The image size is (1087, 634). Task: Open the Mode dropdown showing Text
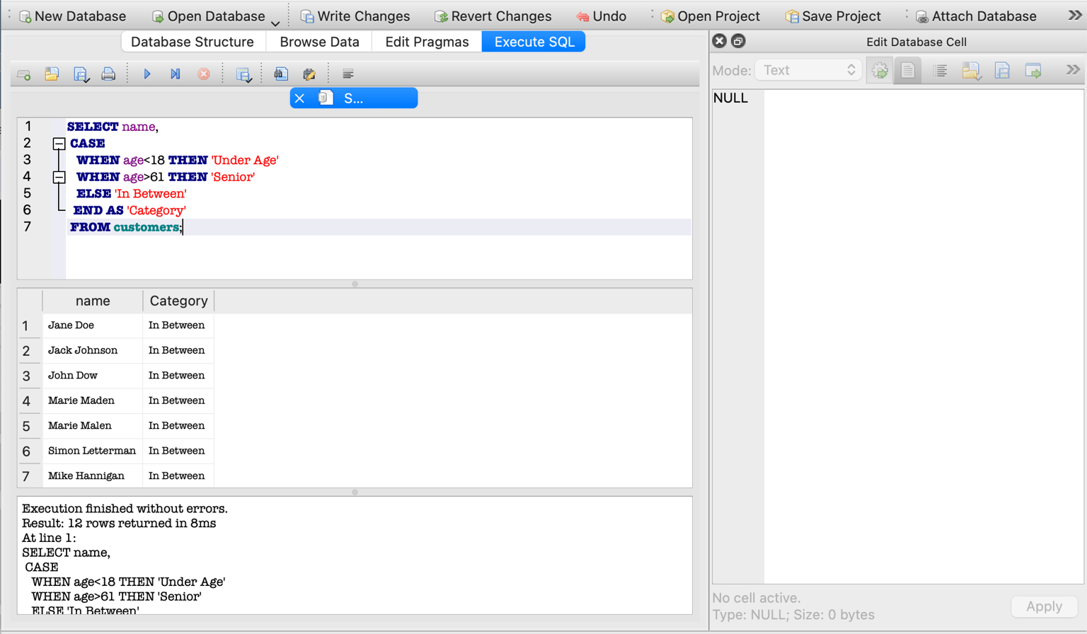(808, 70)
